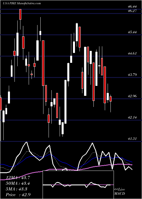Click the 42.14 price axis label
This screenshot has height=199, width=142.
132,117
